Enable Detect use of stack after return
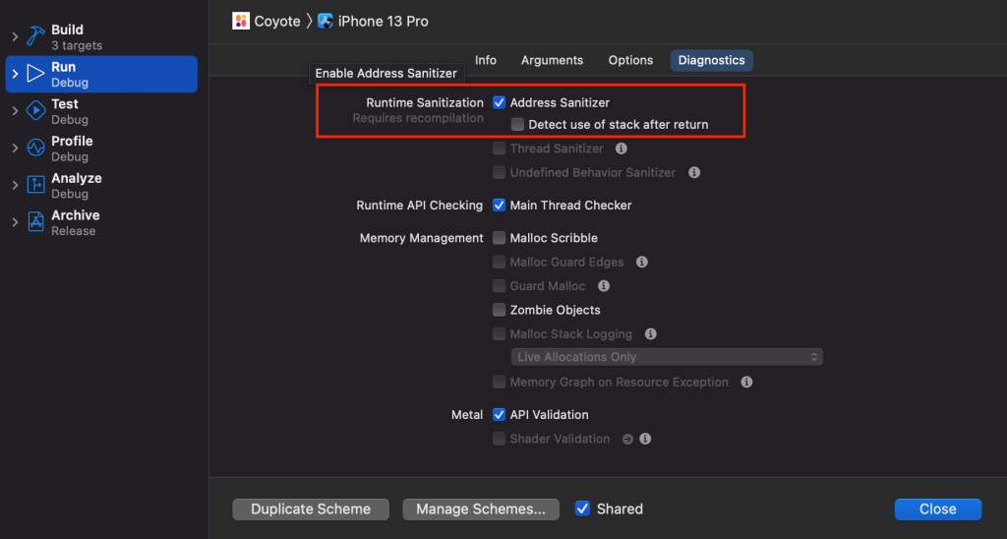Viewport: 1007px width, 539px height. tap(517, 125)
